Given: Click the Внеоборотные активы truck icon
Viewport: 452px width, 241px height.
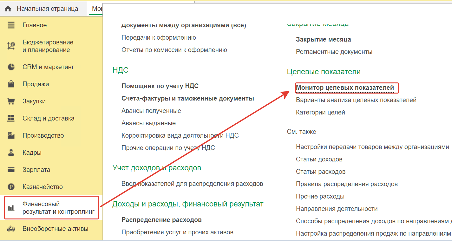Looking at the screenshot, I should pos(11,229).
